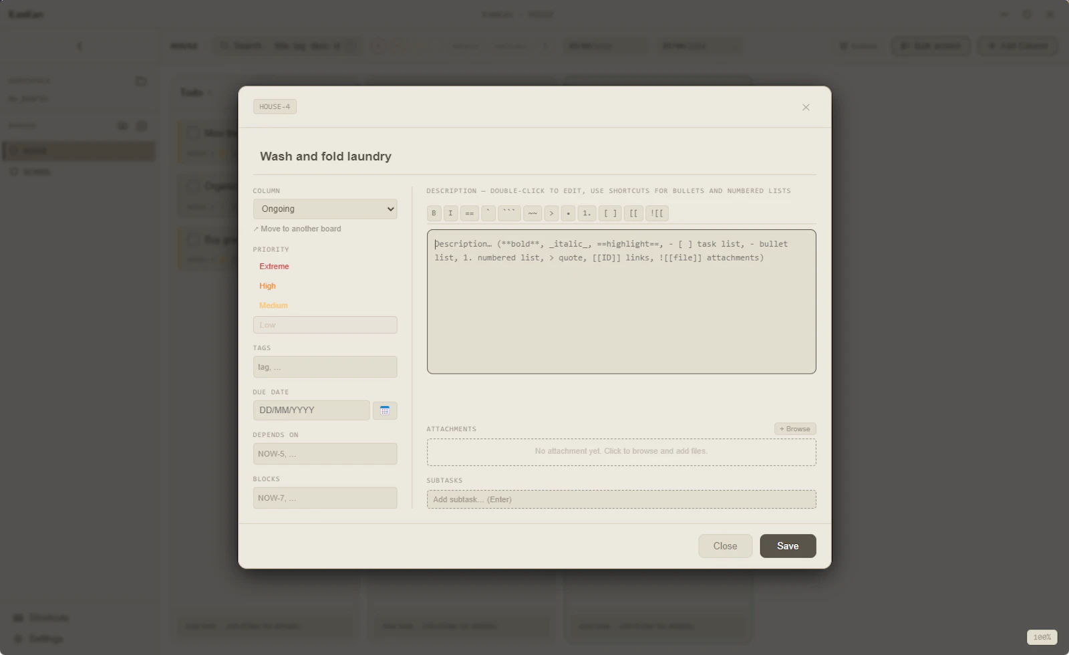1069x655 pixels.
Task: Click the no-attachment drop zone
Action: (621, 452)
